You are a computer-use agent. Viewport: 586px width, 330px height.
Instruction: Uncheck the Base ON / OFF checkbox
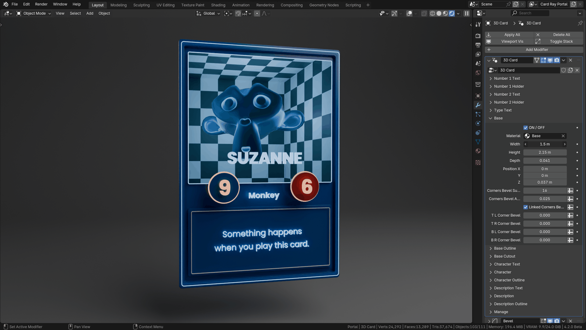526,128
